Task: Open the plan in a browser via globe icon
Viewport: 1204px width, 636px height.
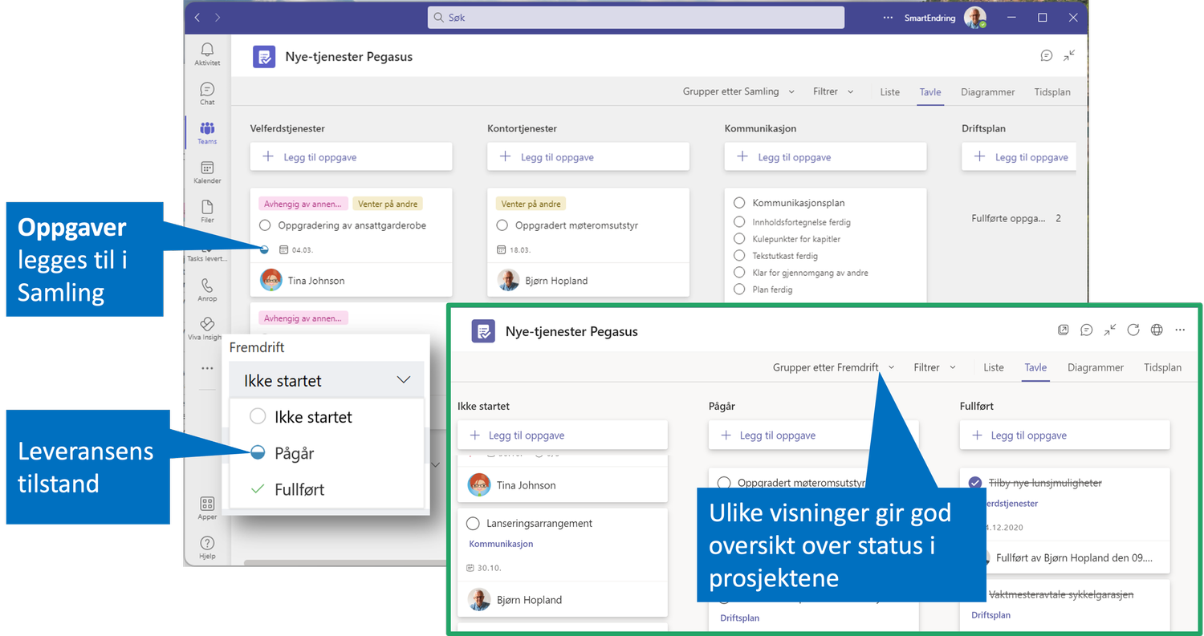Action: click(1157, 330)
